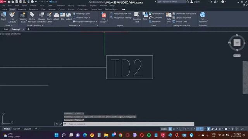Screen dimensions: 248x139
Task: Expand the Block Definition panel
Action: [x=35, y=25]
